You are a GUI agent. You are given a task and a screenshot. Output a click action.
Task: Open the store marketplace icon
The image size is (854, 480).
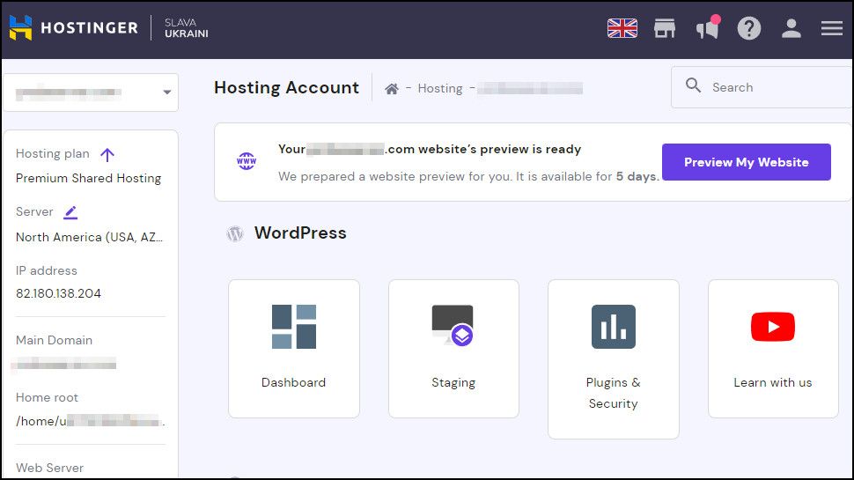pyautogui.click(x=665, y=28)
